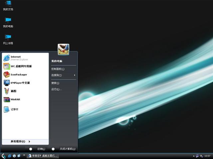This screenshot has height=159, width=213.
Task: Launch WinRAR from the Start menu
Action: point(25,99)
